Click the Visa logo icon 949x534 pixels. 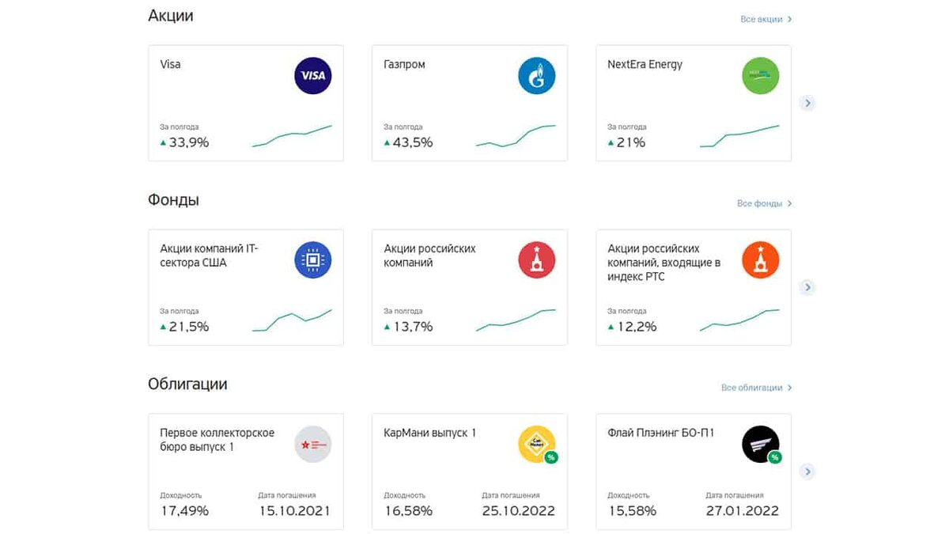[312, 77]
